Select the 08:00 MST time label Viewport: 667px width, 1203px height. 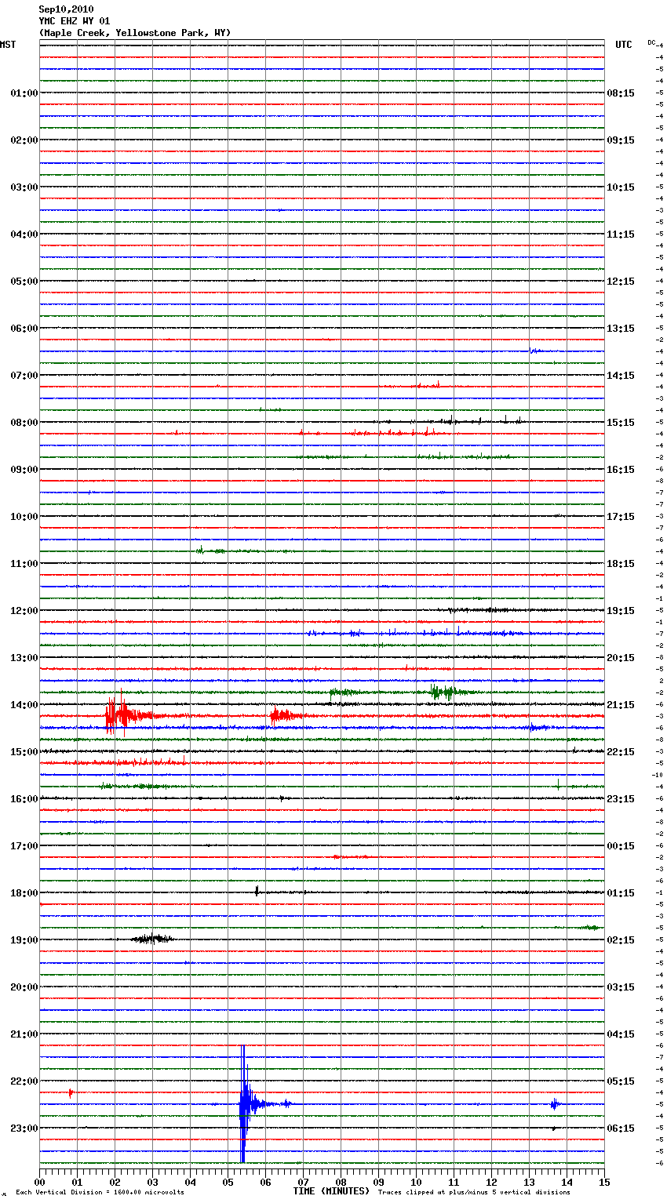24,423
